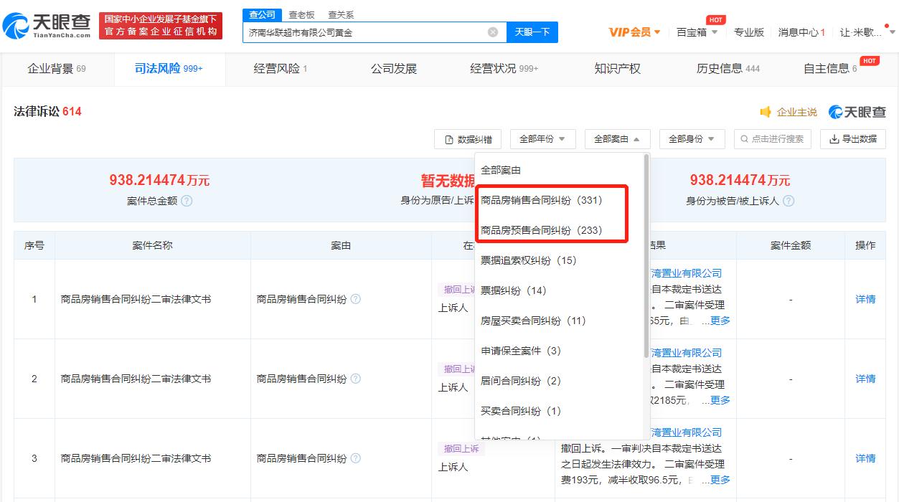Viewport: 899px width, 502px height.
Task: Expand the VIP会员 menu
Action: pyautogui.click(x=634, y=32)
